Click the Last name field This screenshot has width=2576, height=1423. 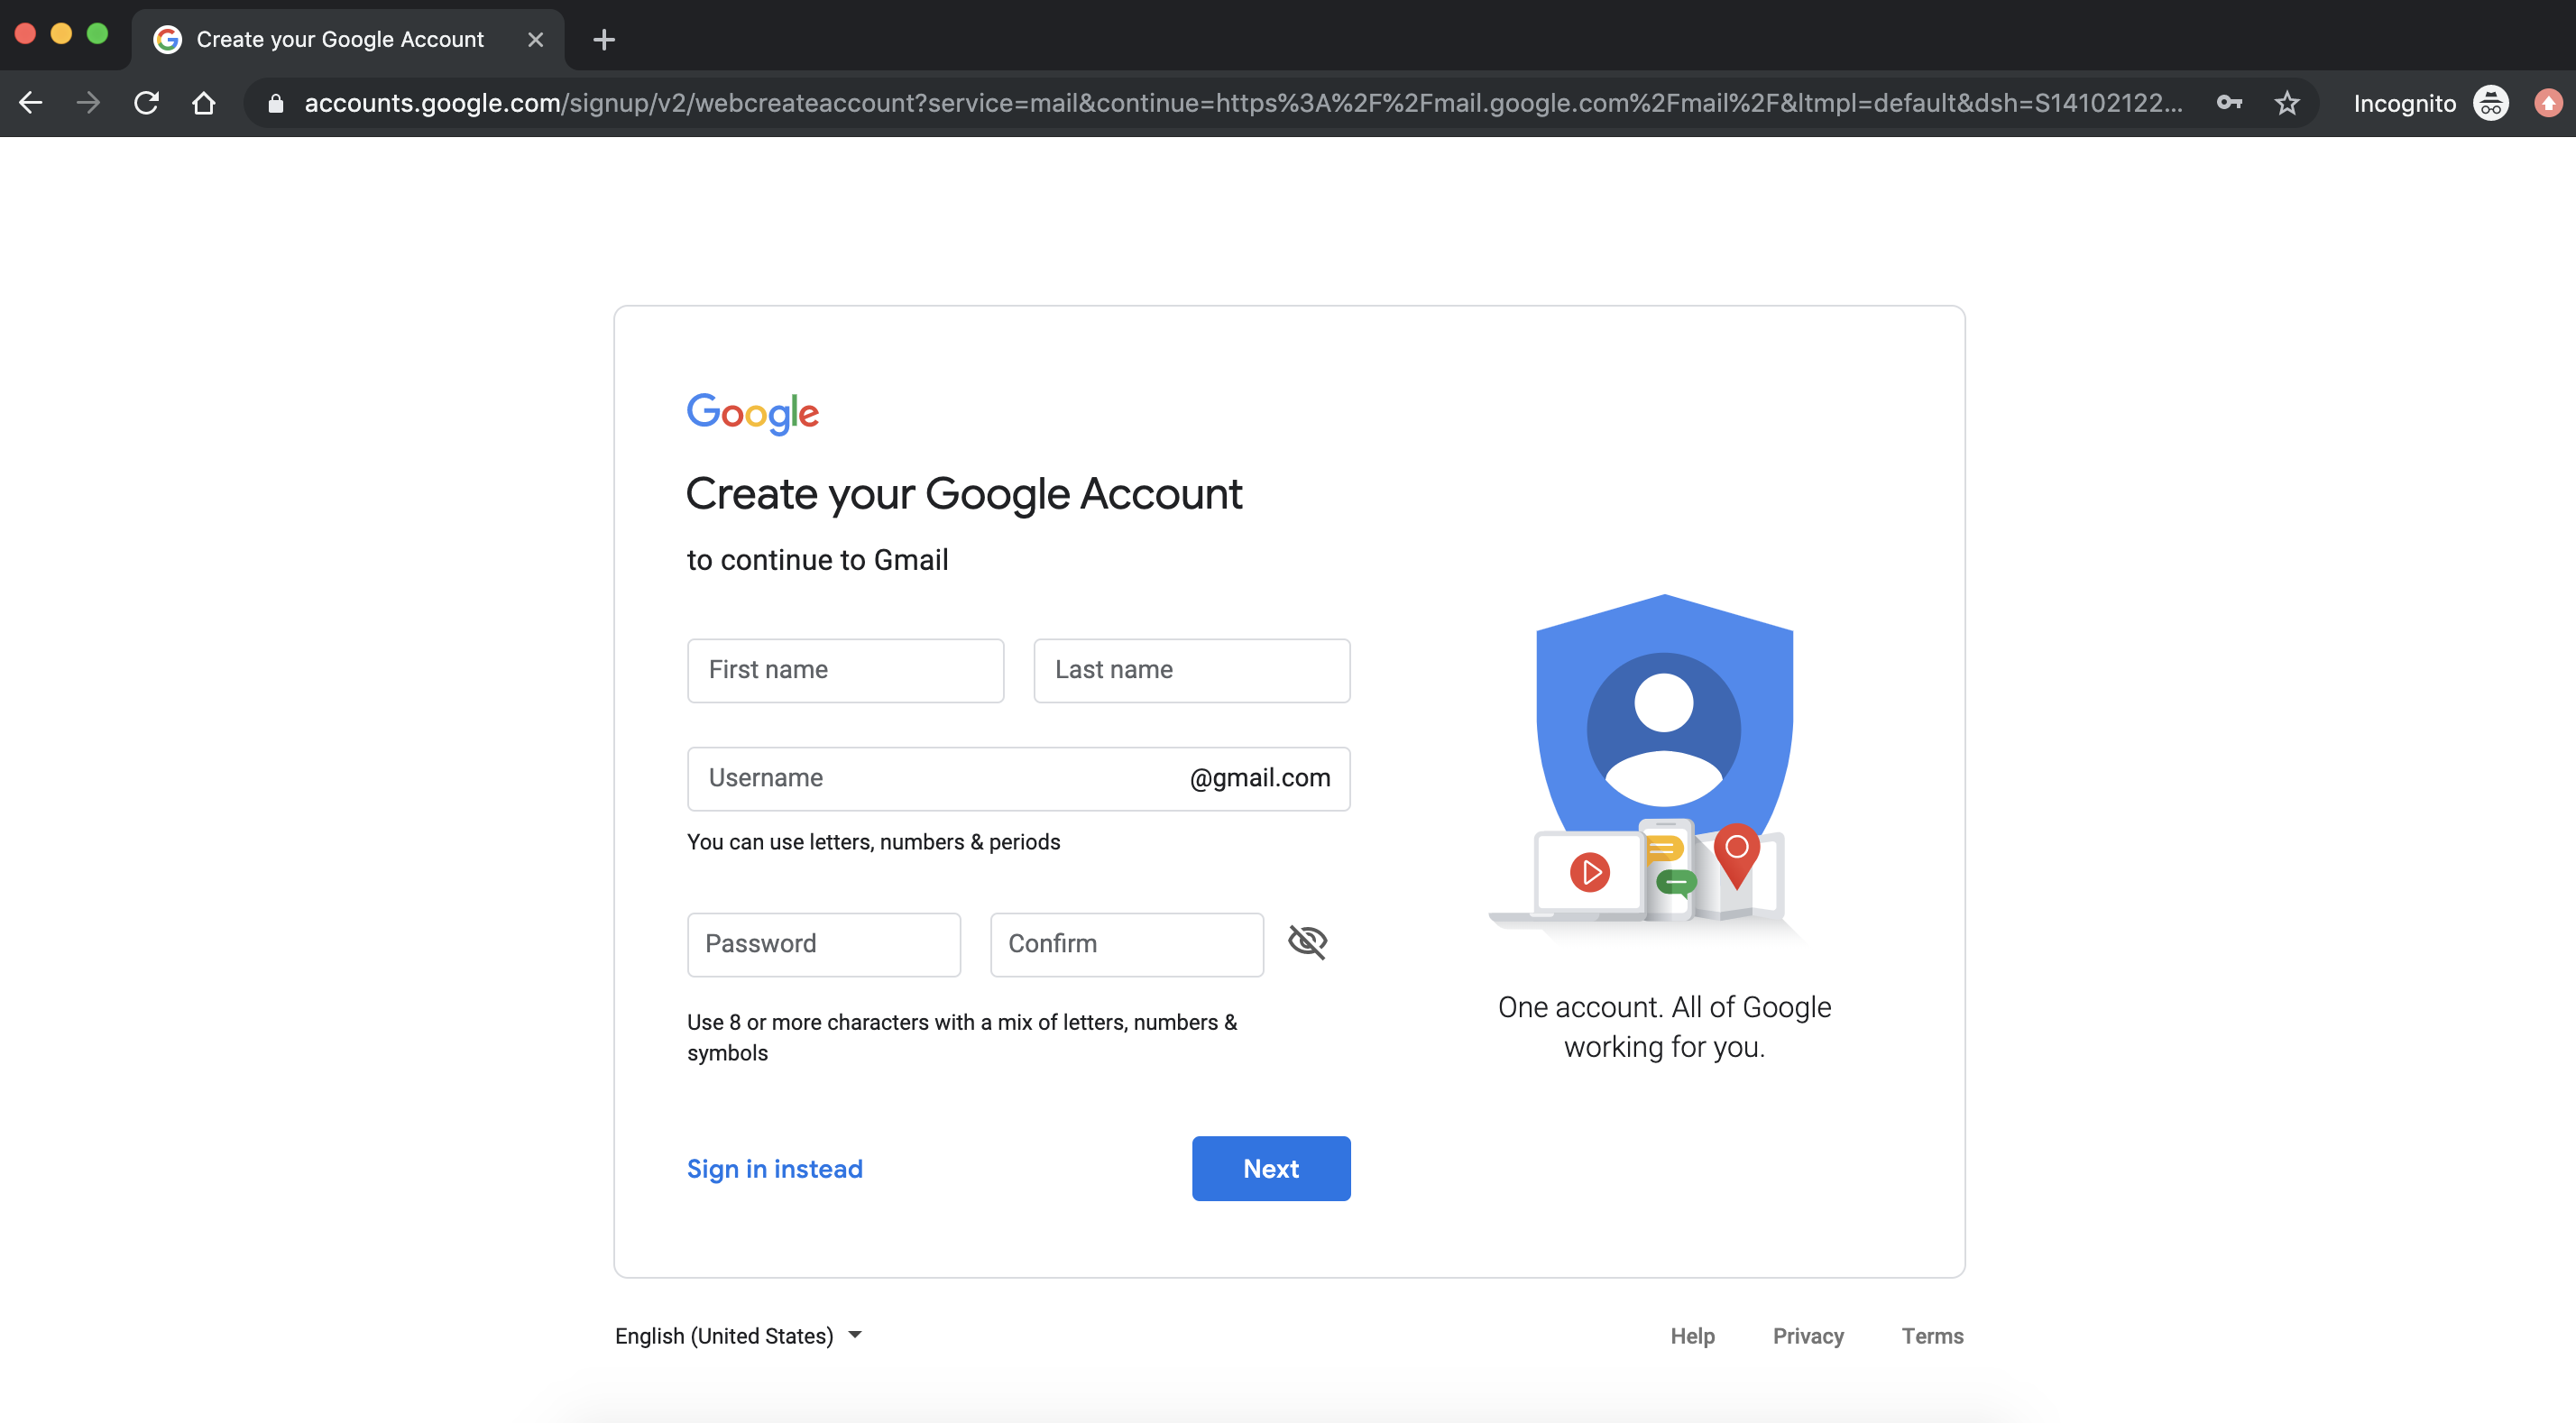coord(1192,671)
